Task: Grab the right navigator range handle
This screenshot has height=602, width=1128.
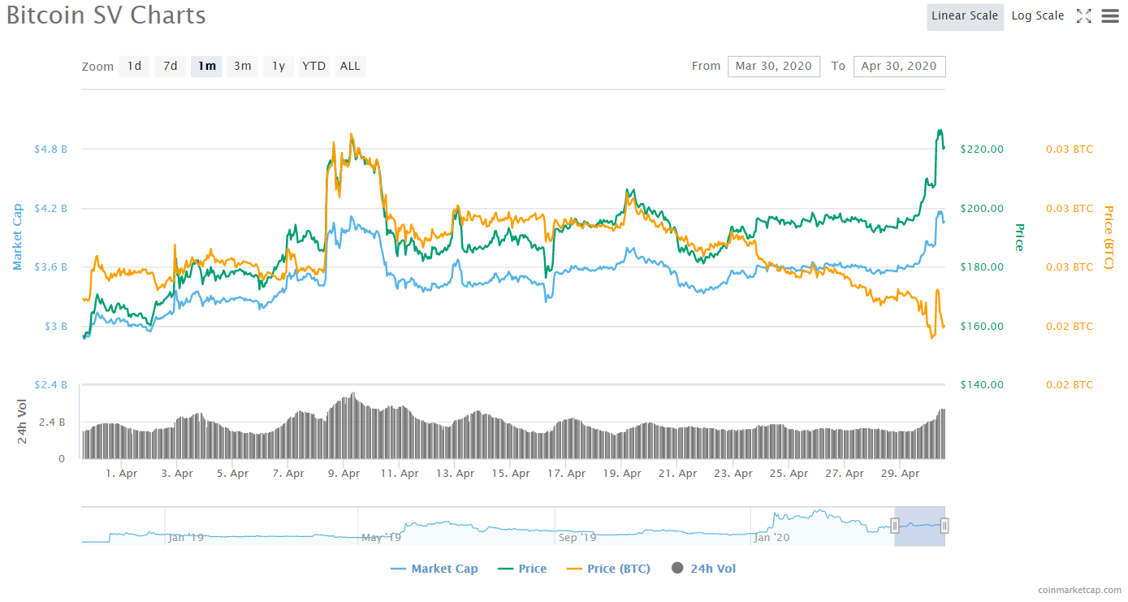Action: coord(945,526)
